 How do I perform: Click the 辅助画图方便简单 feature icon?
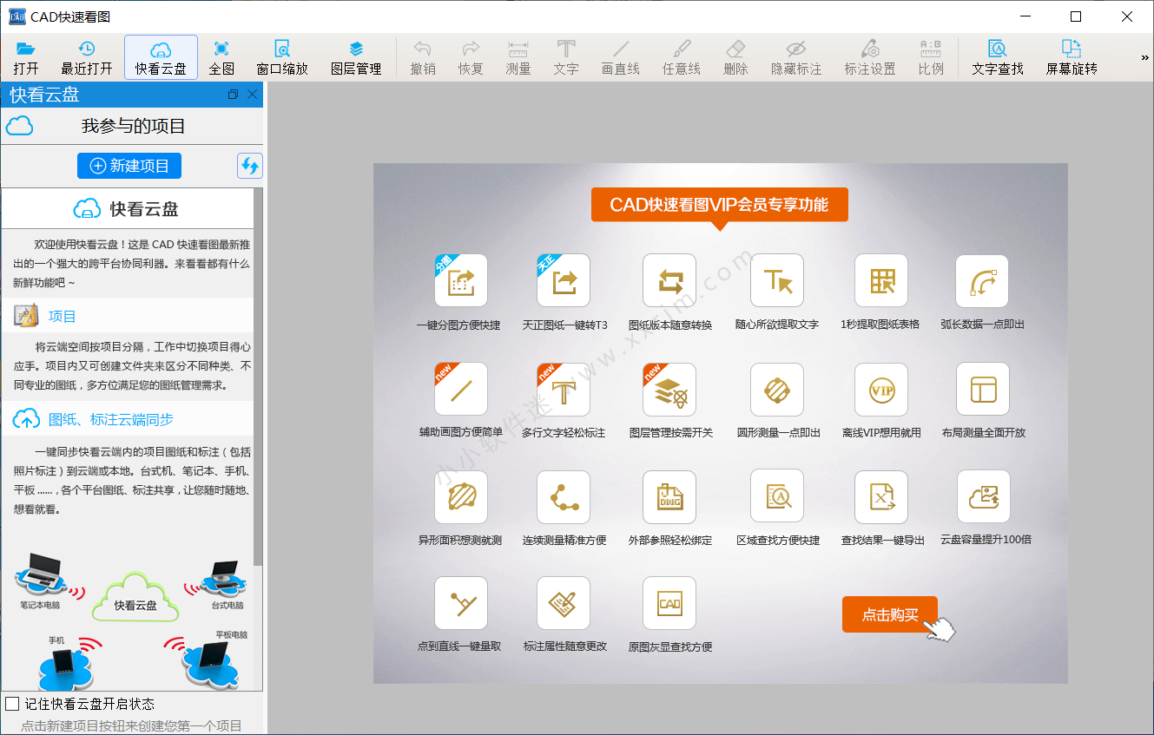[461, 390]
